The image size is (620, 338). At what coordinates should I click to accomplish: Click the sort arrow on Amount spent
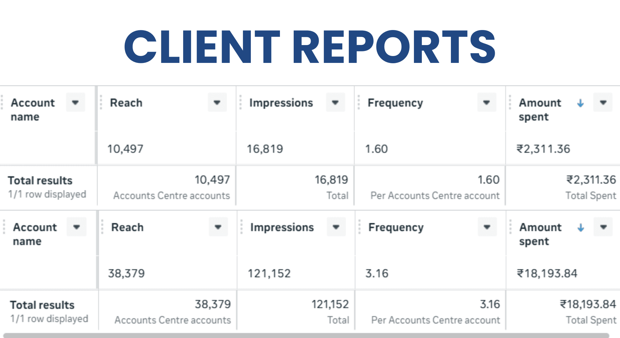(581, 102)
